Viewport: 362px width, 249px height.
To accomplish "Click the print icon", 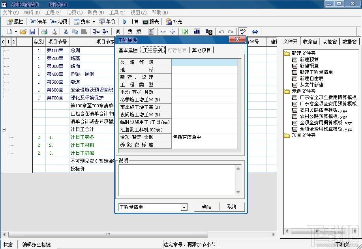I will (44, 32).
